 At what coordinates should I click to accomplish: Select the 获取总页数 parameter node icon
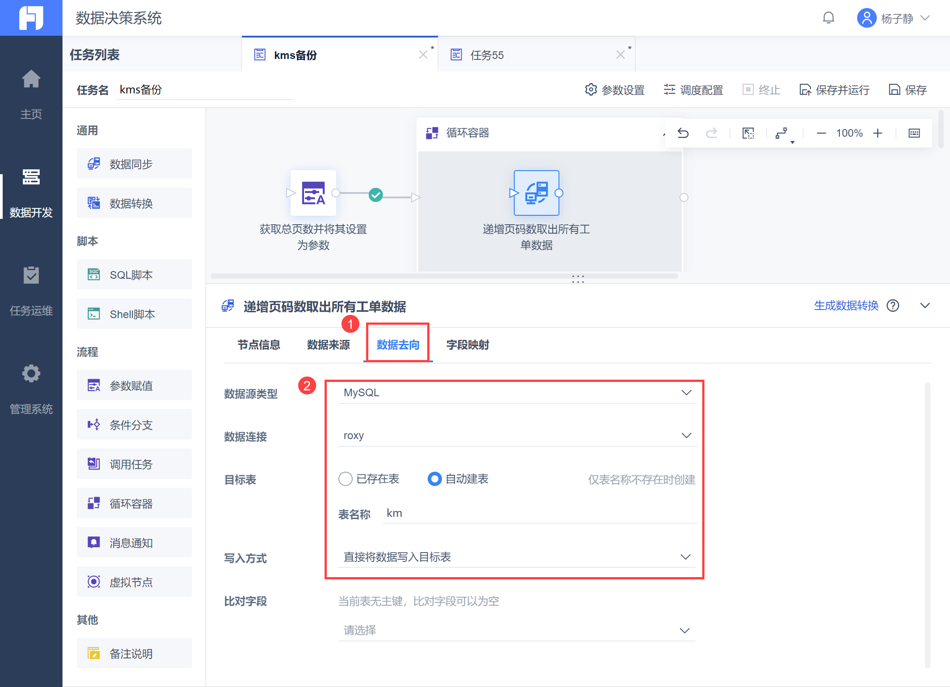(x=313, y=193)
